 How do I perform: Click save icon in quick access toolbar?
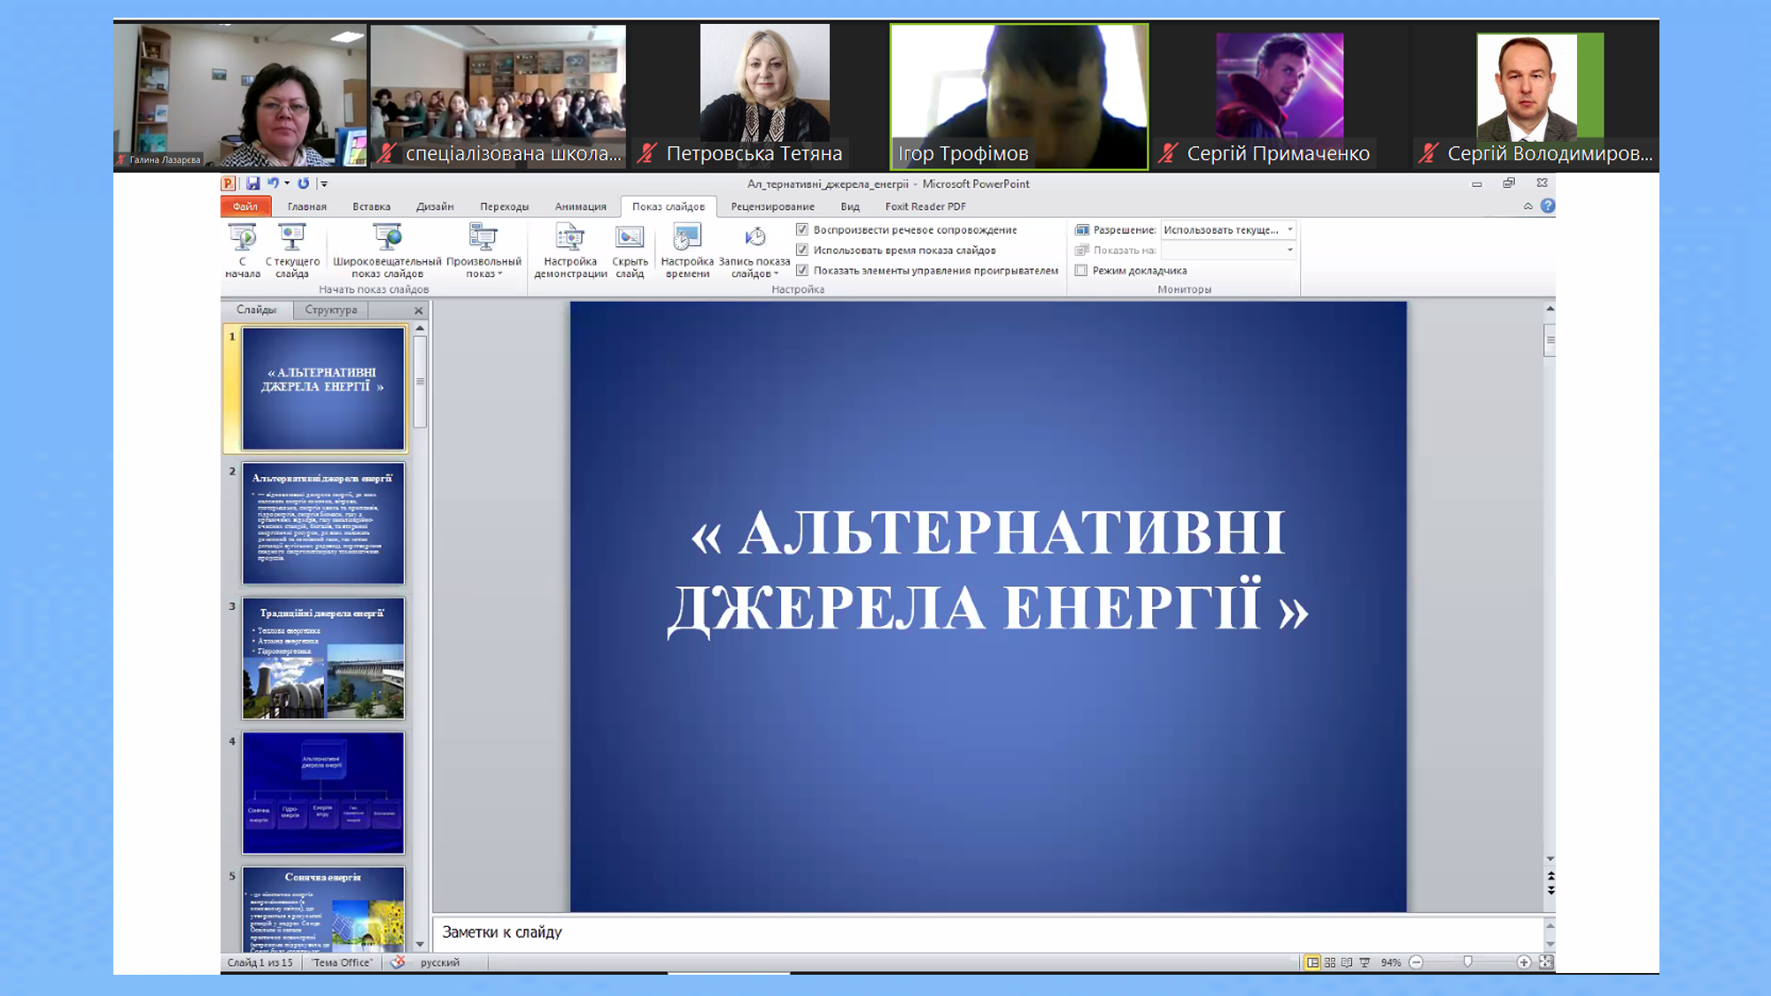point(253,183)
